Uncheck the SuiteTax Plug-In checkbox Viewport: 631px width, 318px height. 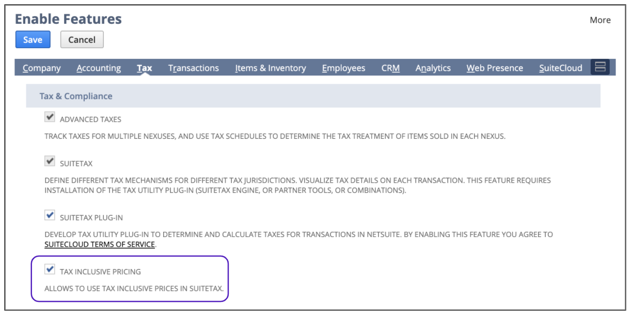coord(50,215)
